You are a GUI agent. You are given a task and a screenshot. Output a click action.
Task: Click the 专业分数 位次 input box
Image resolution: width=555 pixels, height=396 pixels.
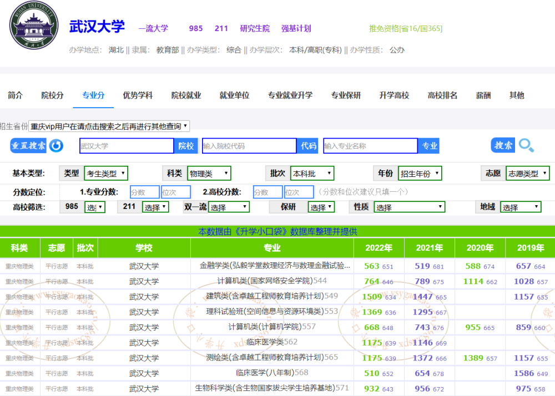pos(176,192)
